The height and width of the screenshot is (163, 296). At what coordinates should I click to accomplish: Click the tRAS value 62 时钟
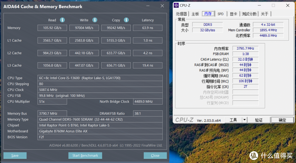pos(245,76)
